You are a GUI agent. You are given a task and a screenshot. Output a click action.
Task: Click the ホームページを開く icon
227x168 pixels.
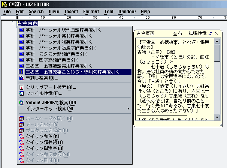21,118
